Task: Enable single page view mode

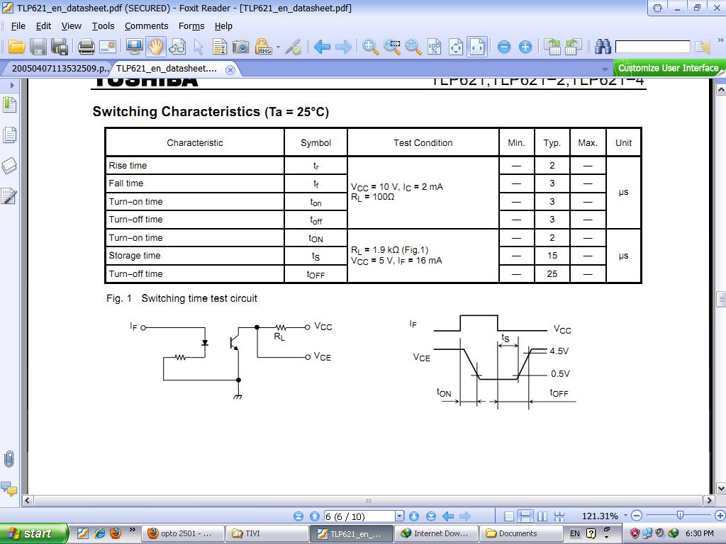Action: 509,516
